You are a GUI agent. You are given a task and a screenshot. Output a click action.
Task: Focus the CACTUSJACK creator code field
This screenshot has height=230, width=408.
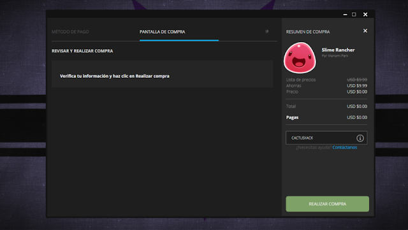(x=326, y=138)
